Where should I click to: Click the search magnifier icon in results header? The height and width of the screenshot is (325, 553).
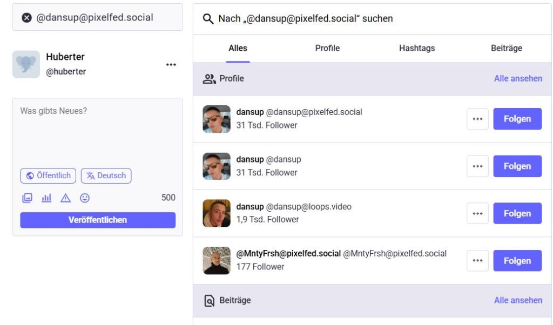click(208, 19)
